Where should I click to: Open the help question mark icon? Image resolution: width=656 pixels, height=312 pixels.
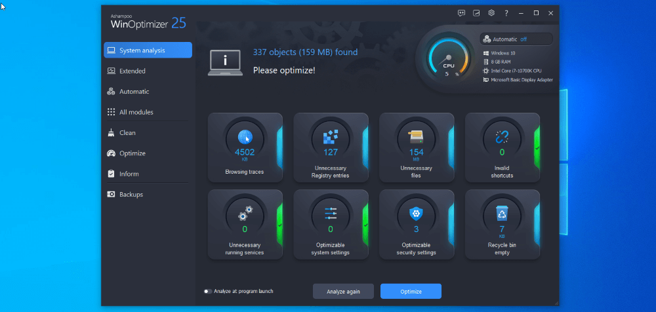[x=506, y=13]
